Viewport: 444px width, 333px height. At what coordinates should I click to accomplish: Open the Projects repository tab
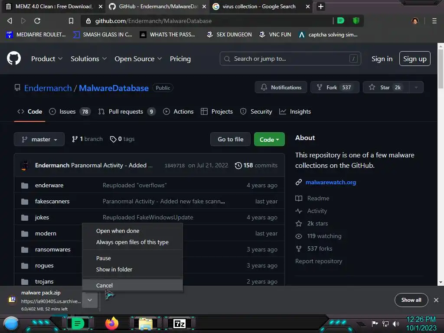click(x=217, y=111)
